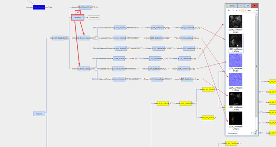Select the green-outlined 20ft_SaddleBeast_S1.jpg video node

(x=187, y=79)
